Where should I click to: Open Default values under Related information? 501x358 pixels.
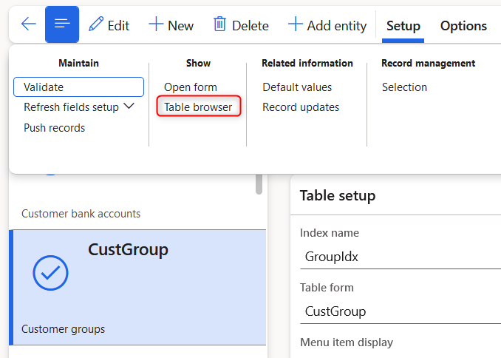(x=297, y=87)
